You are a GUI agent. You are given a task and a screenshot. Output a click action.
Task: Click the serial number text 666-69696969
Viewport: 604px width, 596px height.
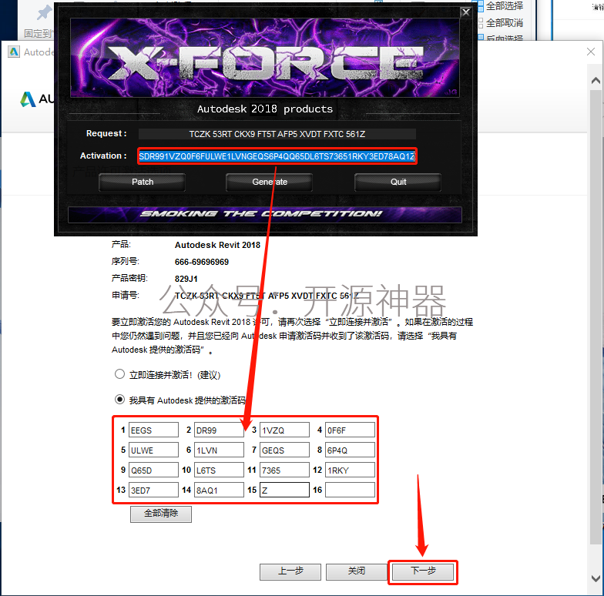202,262
